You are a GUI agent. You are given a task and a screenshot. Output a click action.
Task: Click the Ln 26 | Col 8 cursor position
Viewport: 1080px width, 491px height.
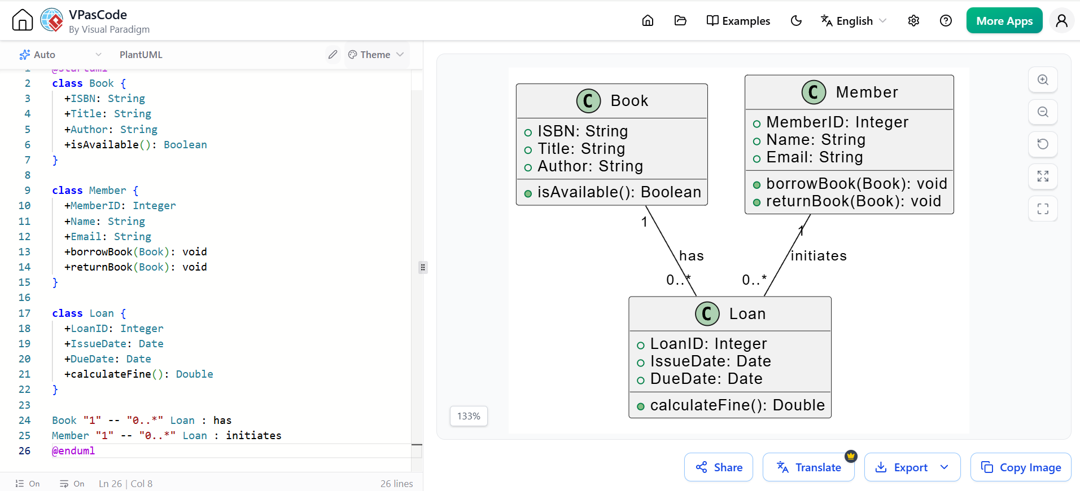pos(125,484)
